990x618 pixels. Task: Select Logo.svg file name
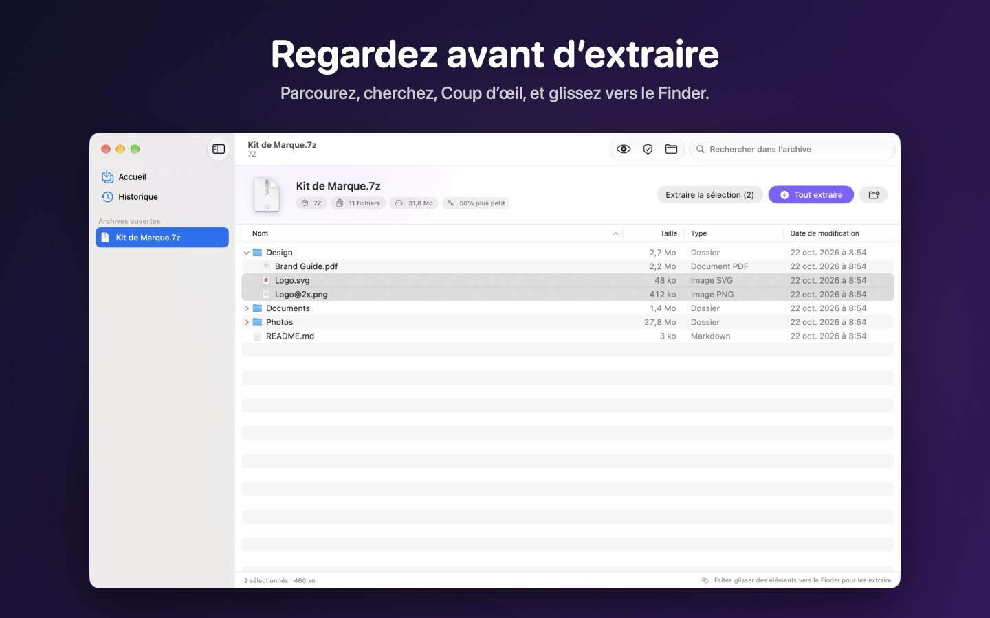tap(292, 280)
